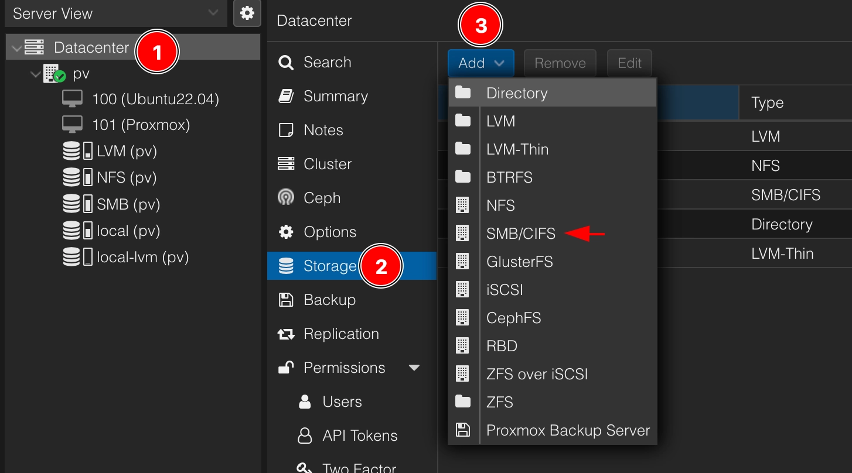Select local-lvm (pv) storage in tree
Image resolution: width=852 pixels, height=473 pixels.
[142, 257]
